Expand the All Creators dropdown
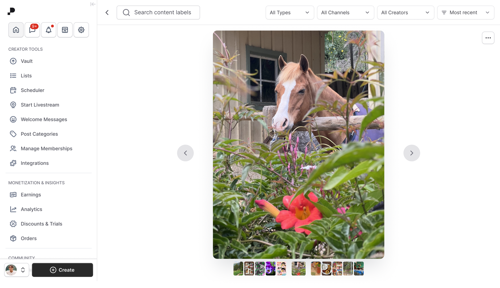Screen dimensions: 500x288 405,12
